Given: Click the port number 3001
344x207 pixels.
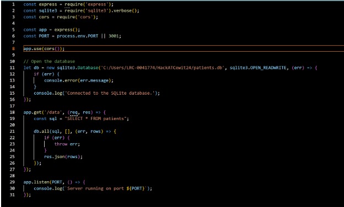Looking at the screenshot, I should [x=114, y=36].
